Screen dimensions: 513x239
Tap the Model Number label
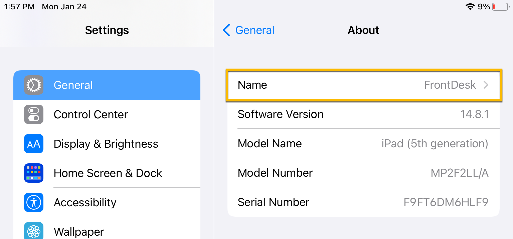click(275, 173)
